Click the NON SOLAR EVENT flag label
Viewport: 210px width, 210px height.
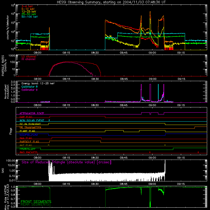(x=32, y=120)
